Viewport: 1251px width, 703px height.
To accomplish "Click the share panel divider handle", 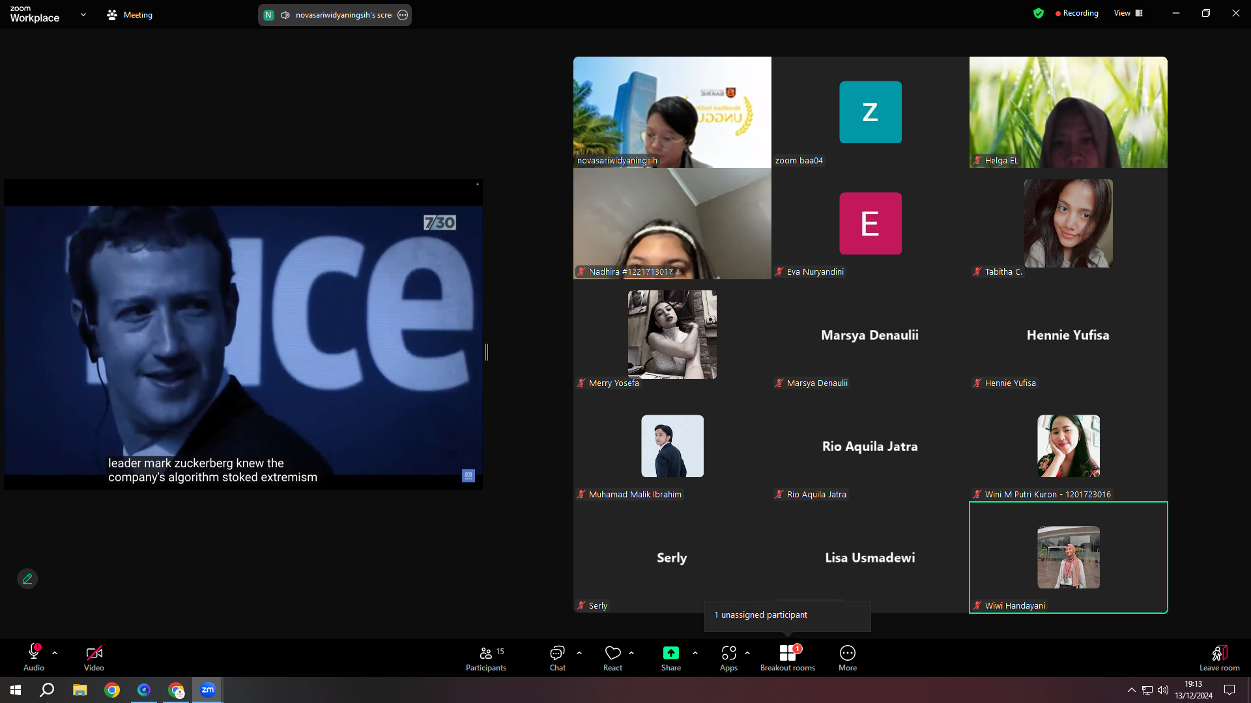I will click(x=487, y=352).
